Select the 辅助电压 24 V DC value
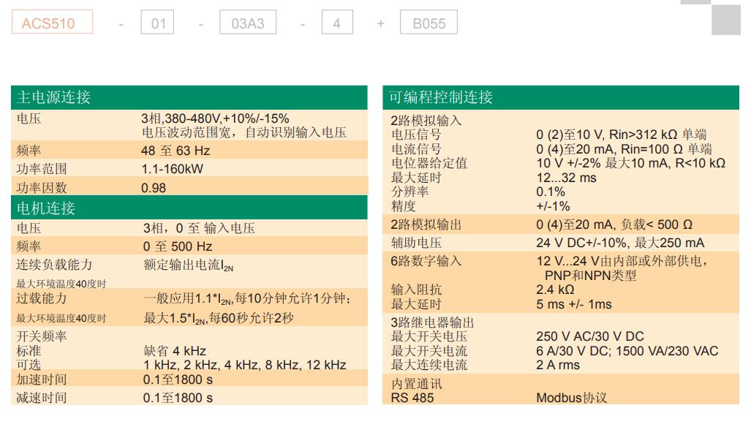Viewport: 751px width, 438px height. coord(620,243)
